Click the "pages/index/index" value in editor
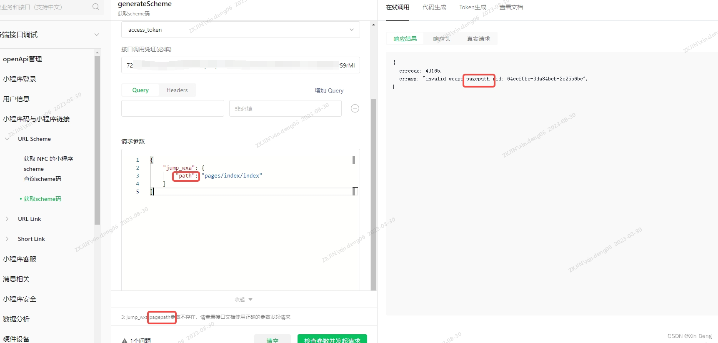The image size is (718, 343). 232,175
